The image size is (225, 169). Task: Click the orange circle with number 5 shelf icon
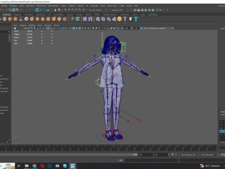pyautogui.click(x=120, y=19)
